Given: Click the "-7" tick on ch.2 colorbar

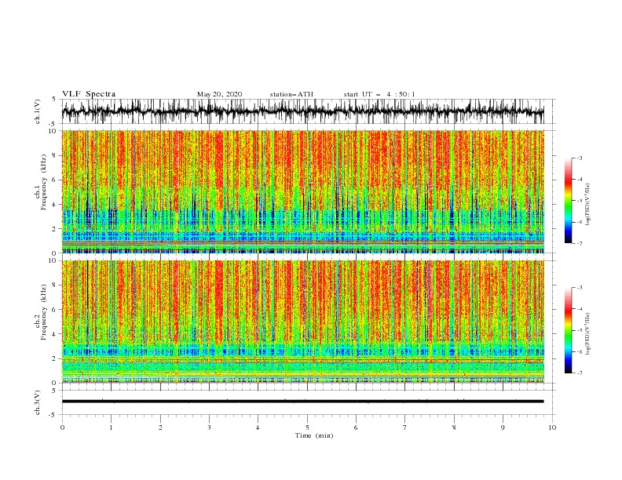Looking at the screenshot, I should click(x=580, y=373).
